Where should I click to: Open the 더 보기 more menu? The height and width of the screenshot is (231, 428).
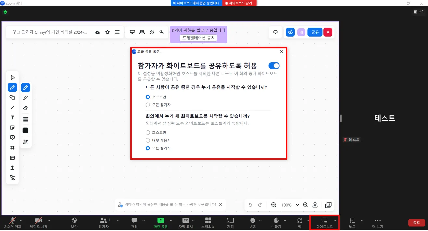[x=378, y=223]
